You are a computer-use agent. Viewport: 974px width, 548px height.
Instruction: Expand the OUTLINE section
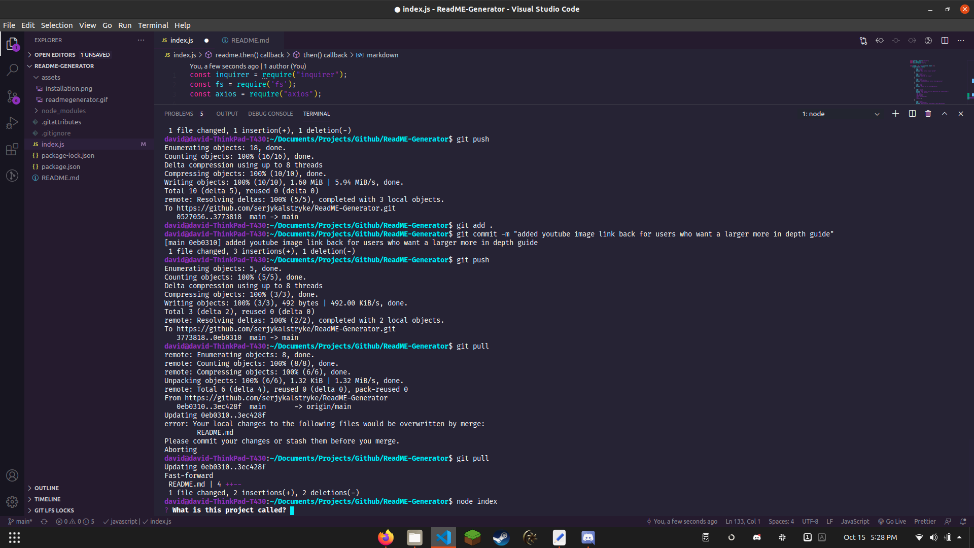[x=47, y=488]
